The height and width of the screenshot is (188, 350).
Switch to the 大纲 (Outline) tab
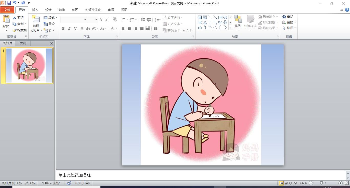(x=23, y=43)
